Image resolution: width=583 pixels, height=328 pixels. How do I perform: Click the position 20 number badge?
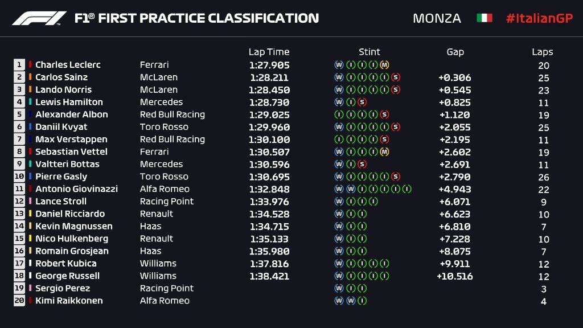click(x=19, y=301)
